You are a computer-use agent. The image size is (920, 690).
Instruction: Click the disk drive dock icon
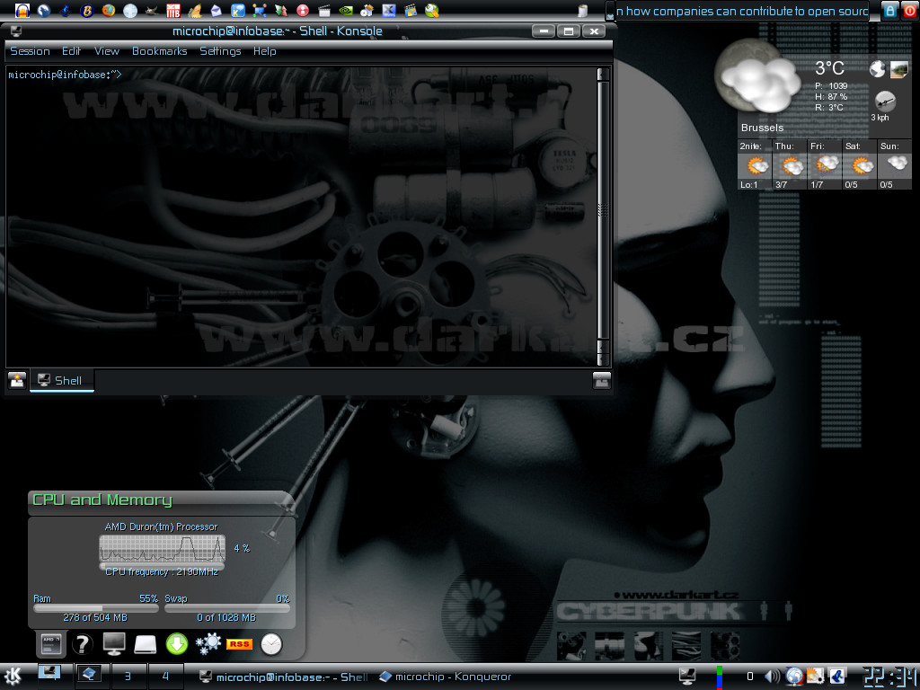tap(145, 645)
